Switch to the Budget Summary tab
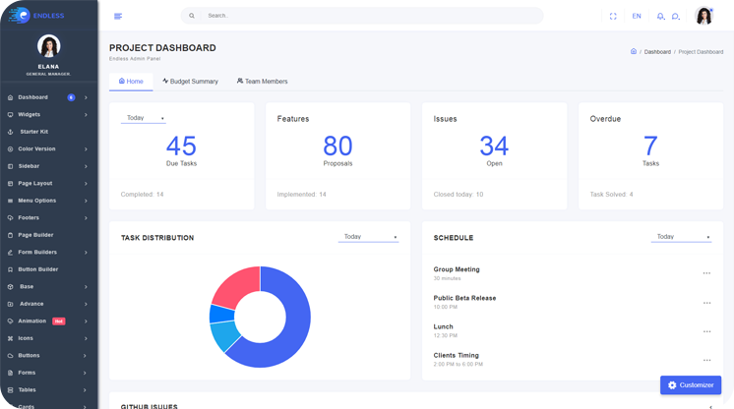 pos(190,82)
